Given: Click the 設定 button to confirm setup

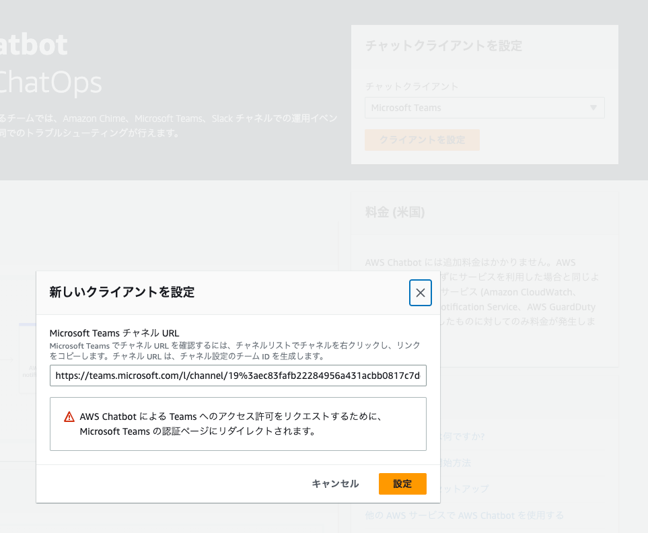Looking at the screenshot, I should pyautogui.click(x=402, y=483).
